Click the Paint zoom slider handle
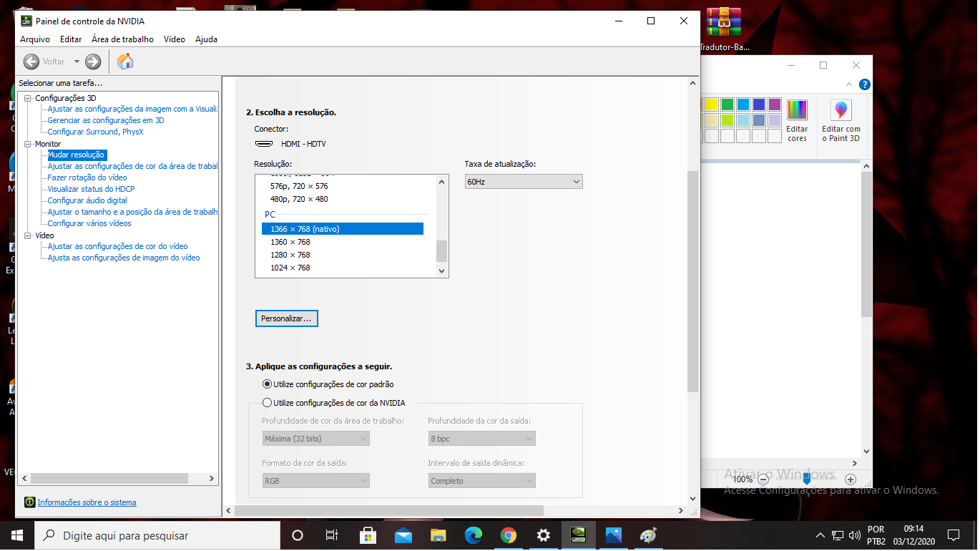The height and width of the screenshot is (551, 980). coord(807,479)
